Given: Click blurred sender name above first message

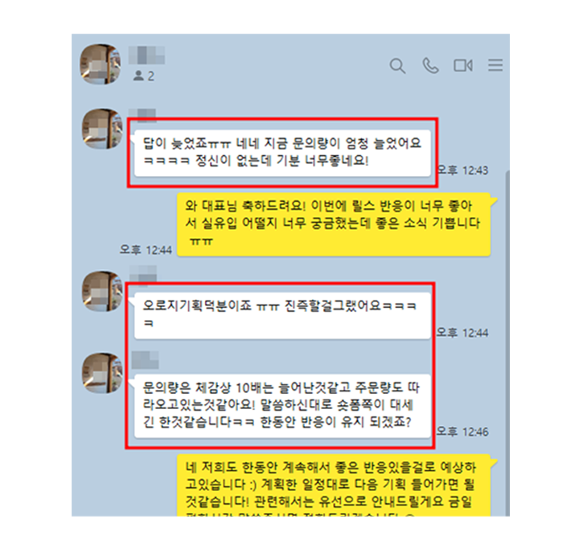Looking at the screenshot, I should (x=142, y=113).
